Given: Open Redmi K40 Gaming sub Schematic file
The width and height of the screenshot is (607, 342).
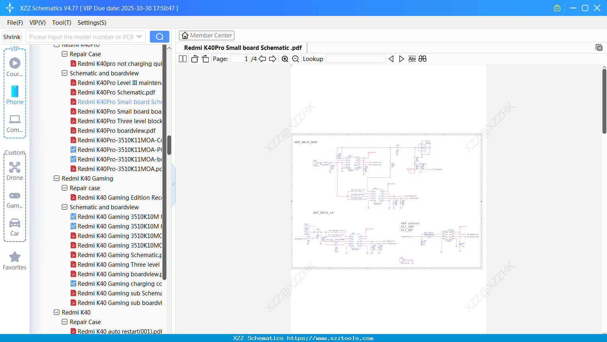Looking at the screenshot, I should [116, 293].
